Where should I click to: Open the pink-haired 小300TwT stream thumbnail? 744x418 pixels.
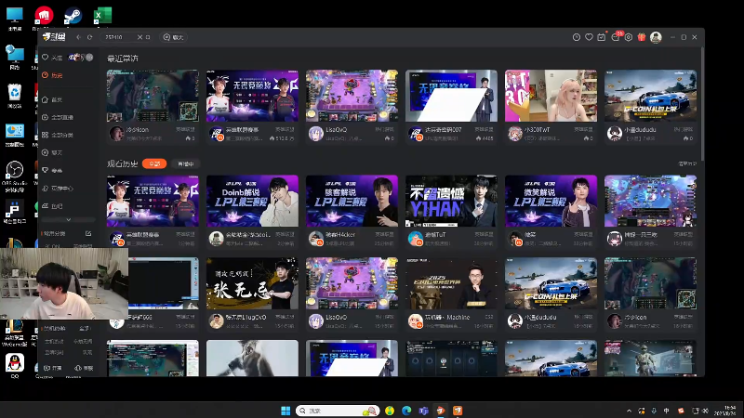coord(551,96)
